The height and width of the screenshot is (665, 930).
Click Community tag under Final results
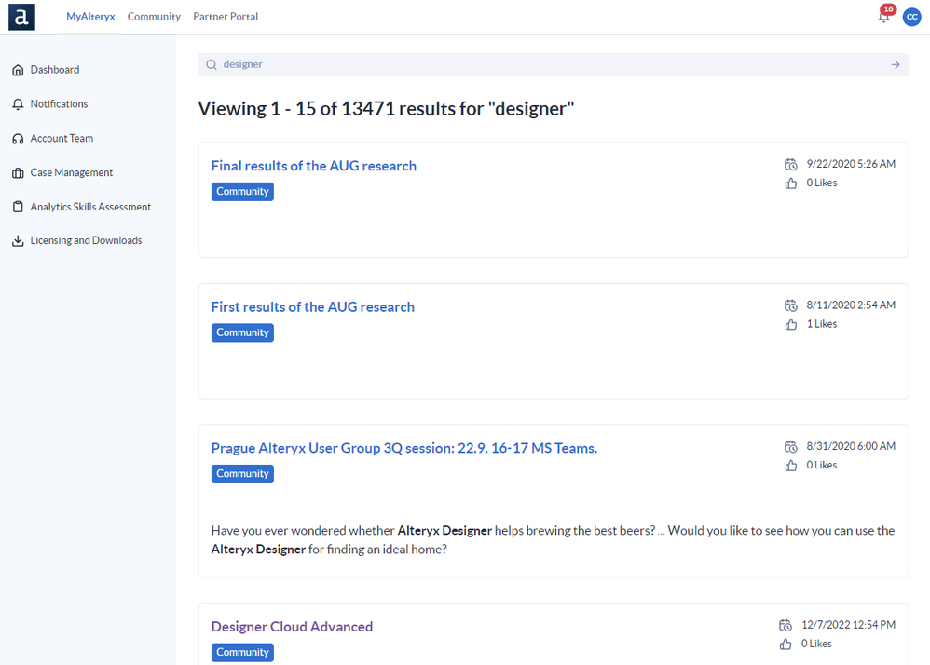[242, 192]
